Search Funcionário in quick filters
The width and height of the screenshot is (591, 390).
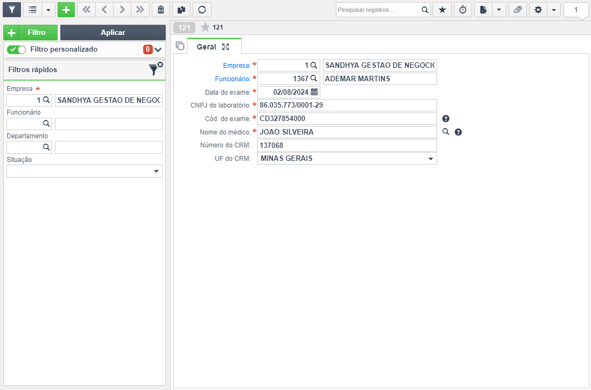pyautogui.click(x=46, y=124)
